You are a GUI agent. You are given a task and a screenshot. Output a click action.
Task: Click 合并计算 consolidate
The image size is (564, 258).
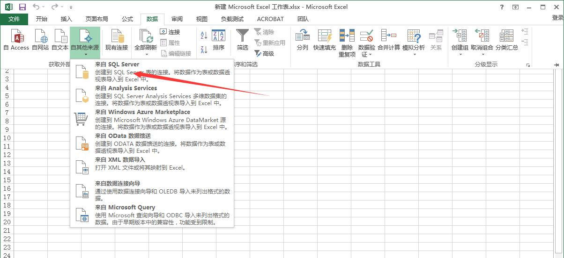click(389, 40)
